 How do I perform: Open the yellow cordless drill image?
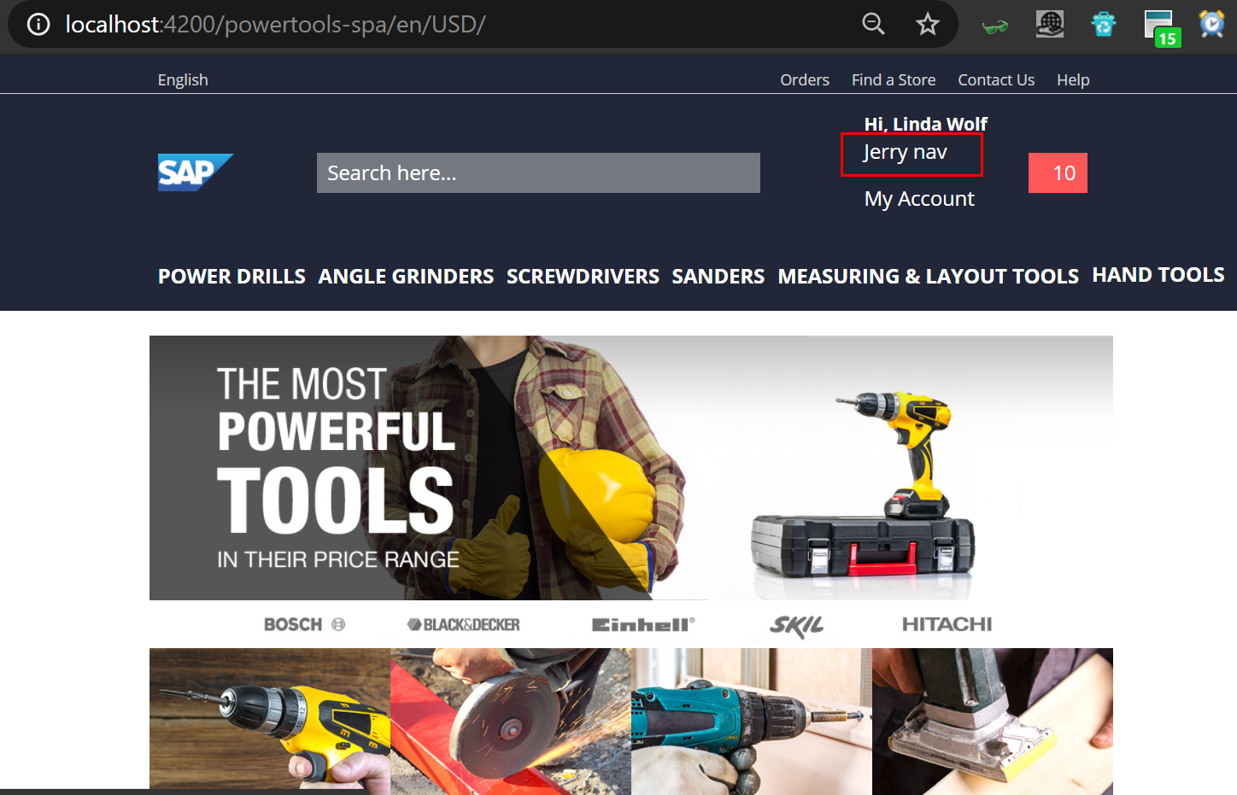pos(270,722)
